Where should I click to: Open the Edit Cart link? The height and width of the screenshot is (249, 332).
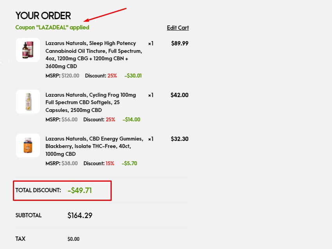(178, 28)
